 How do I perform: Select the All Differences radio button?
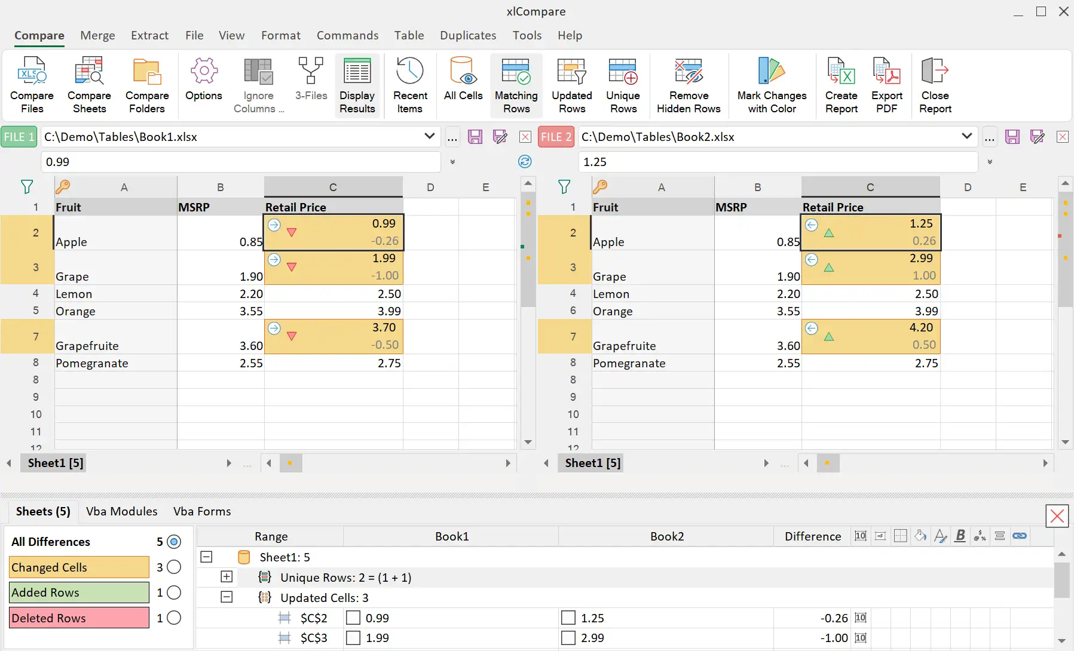[174, 542]
